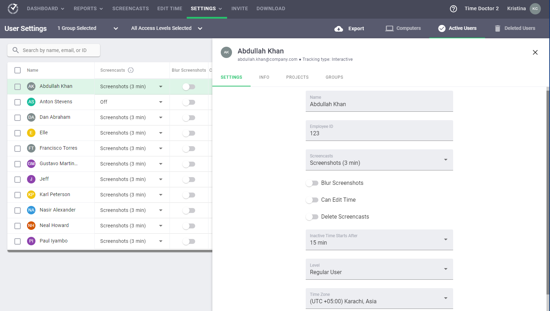Click the KC user avatar
The image size is (550, 311).
tap(535, 9)
